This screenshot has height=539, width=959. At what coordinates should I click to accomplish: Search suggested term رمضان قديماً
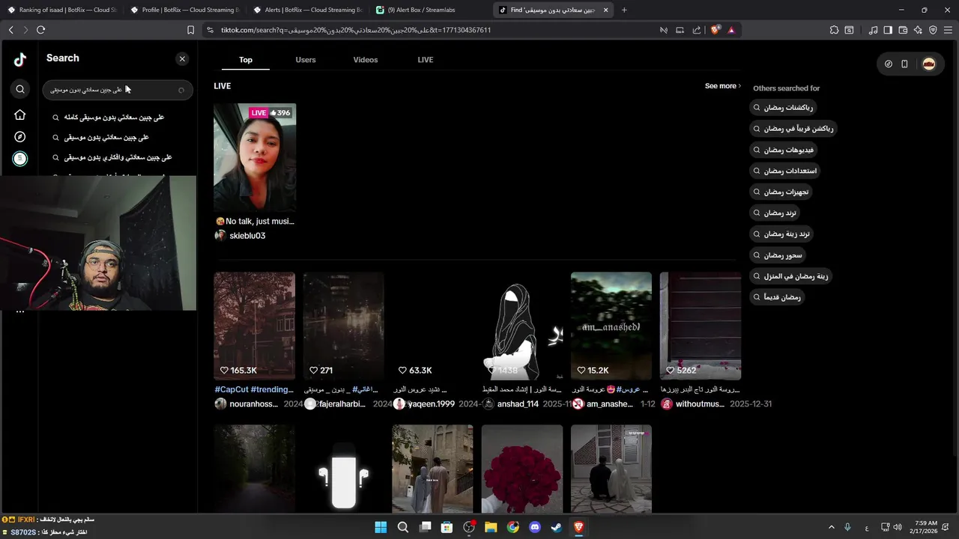776,297
